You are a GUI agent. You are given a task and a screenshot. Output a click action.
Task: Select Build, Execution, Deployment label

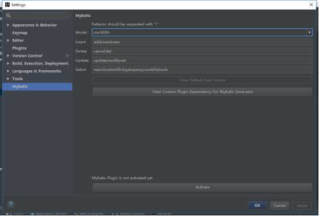(40, 63)
